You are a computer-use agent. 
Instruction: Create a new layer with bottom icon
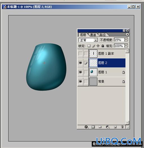[115, 127]
